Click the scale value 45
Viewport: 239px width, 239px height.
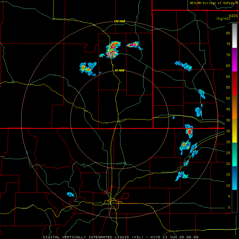pyautogui.click(x=228, y=109)
